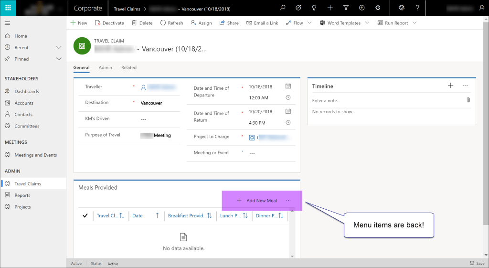Click the paperclip attach icon in Timeline
The image size is (489, 268).
(x=468, y=100)
